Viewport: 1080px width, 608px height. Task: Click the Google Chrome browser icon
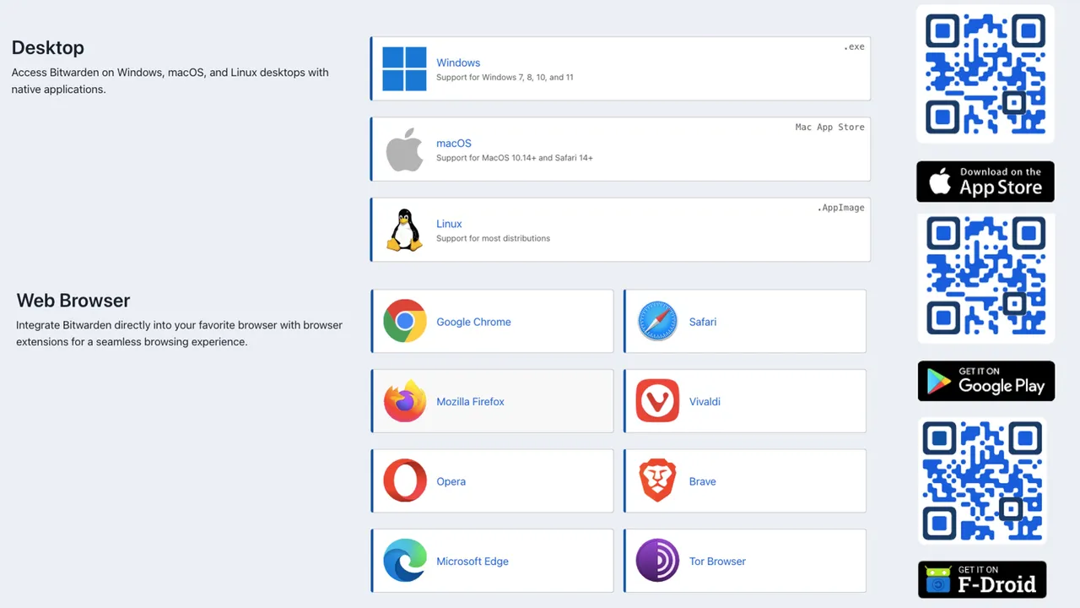[404, 321]
